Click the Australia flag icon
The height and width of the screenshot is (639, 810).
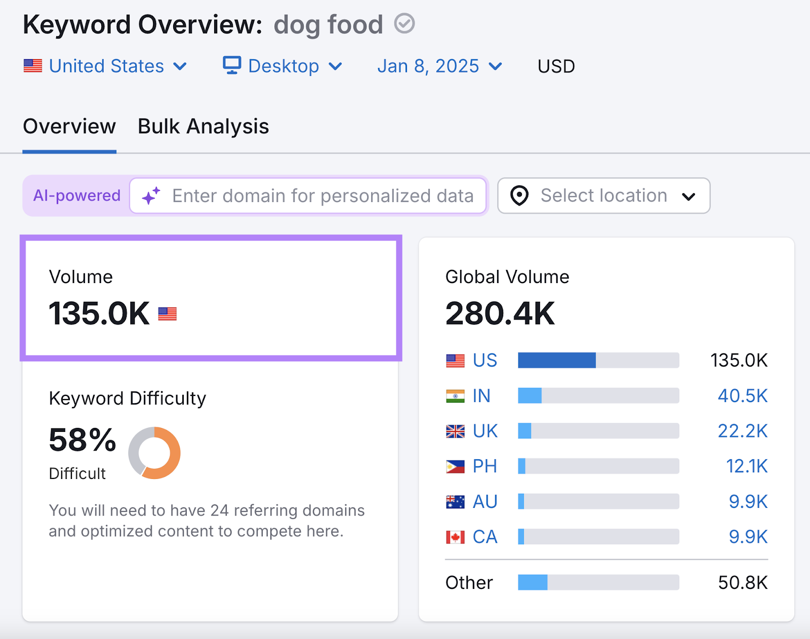pyautogui.click(x=454, y=501)
